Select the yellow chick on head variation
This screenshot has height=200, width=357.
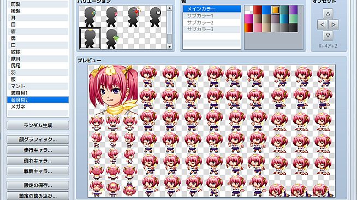[x=90, y=38]
